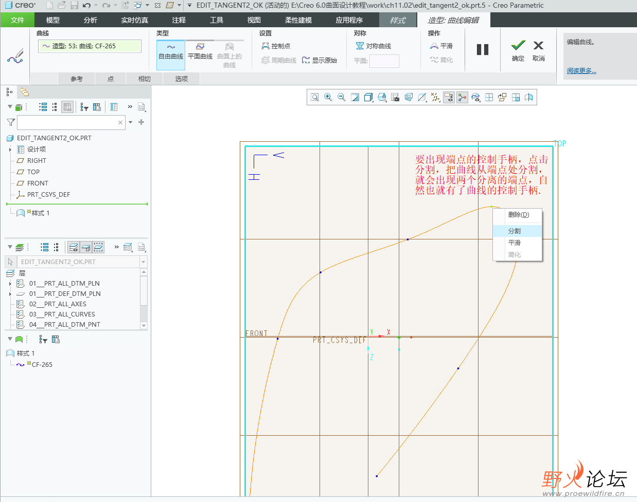Confirm with the green checkmark 确定 button
Viewport: 637px width, 502px height.
[x=518, y=51]
